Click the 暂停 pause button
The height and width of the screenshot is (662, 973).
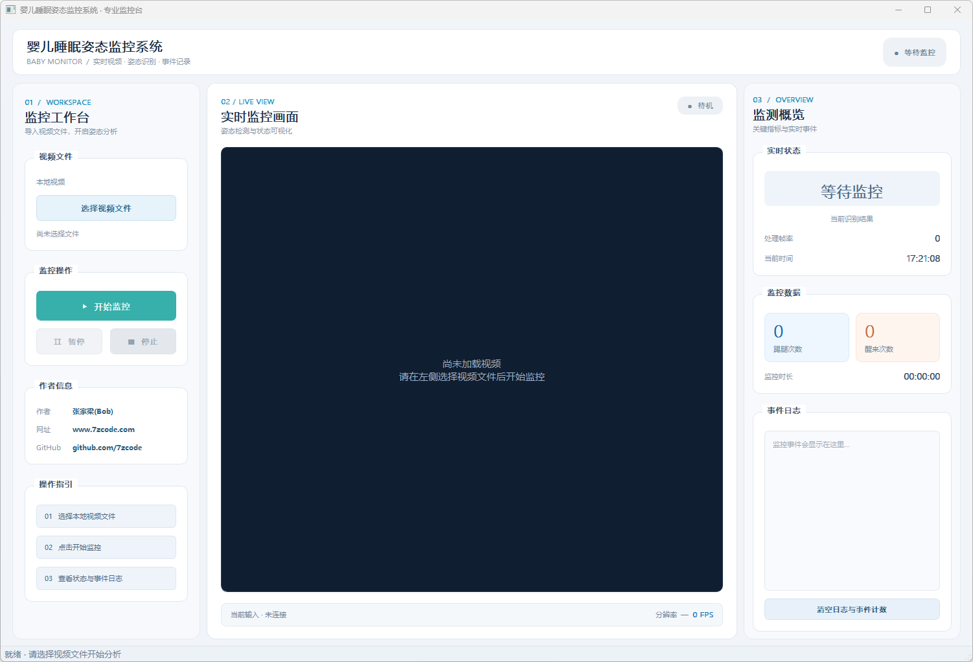click(69, 341)
